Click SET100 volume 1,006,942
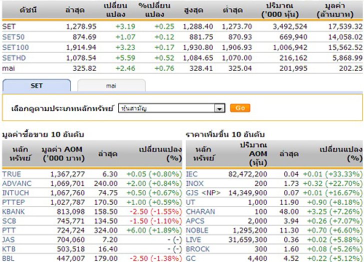The height and width of the screenshot is (262, 364). pos(290,47)
